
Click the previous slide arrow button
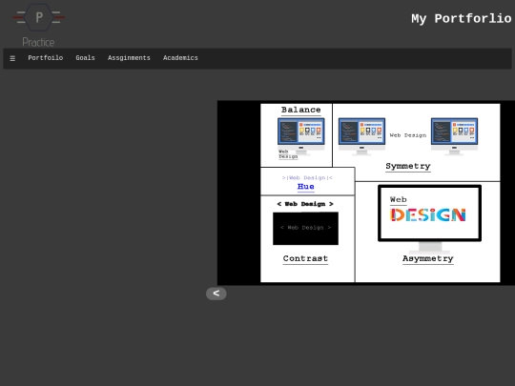[x=216, y=294]
